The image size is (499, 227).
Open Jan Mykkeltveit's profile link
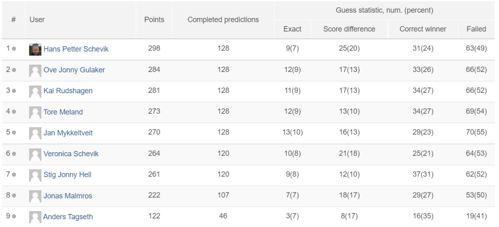point(68,133)
